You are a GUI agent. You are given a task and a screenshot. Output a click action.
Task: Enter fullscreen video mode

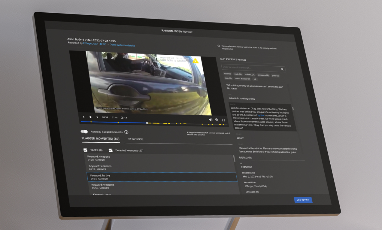(223, 120)
